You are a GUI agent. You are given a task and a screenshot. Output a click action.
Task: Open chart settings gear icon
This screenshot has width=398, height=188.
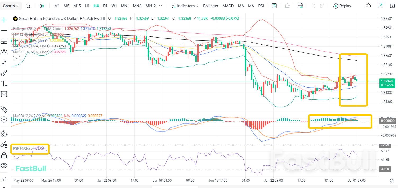392,181
